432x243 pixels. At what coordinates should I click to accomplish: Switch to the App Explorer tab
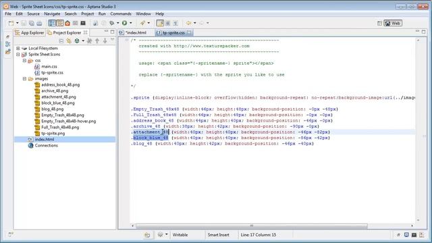(x=30, y=32)
